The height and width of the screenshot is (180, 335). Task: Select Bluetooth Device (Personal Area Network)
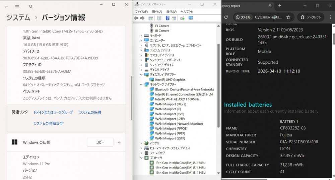tap(184, 89)
